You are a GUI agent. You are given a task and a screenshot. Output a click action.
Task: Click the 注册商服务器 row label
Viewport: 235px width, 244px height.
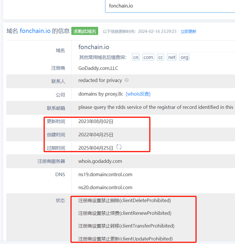pos(51,161)
